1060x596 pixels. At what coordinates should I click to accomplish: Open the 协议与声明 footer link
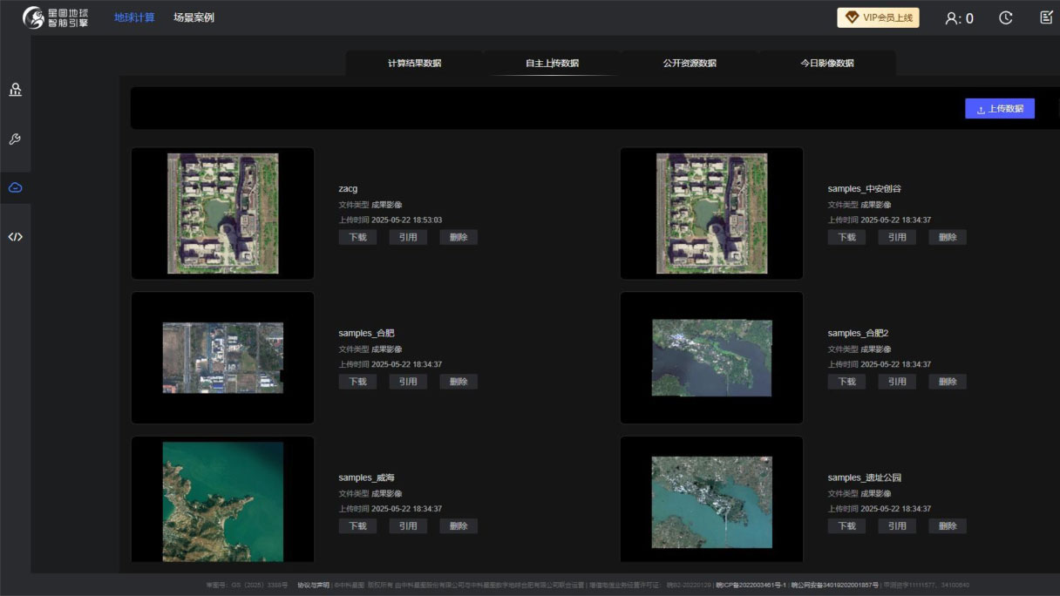313,586
